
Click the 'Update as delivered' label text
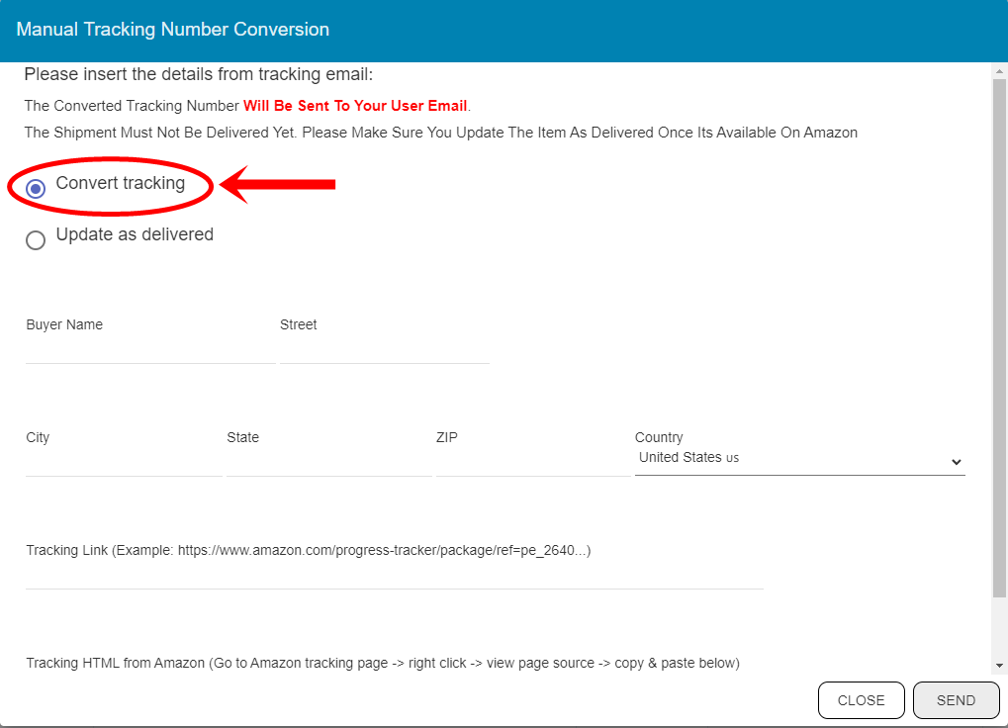(x=135, y=234)
